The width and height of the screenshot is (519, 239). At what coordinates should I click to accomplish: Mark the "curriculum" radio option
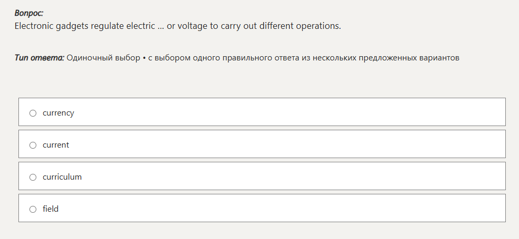point(33,177)
